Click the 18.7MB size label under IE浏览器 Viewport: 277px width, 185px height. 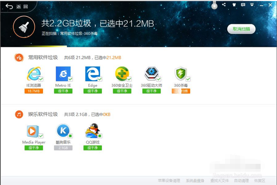(34, 91)
